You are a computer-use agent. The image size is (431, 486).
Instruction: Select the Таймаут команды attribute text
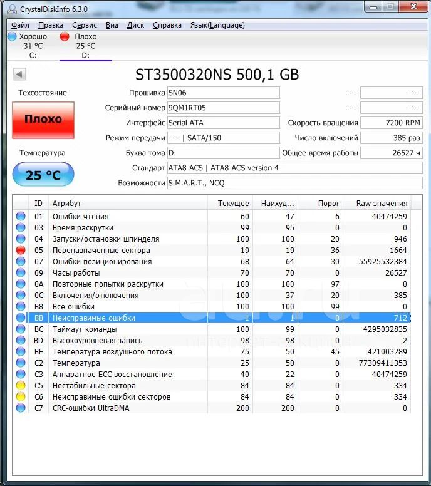coord(85,329)
